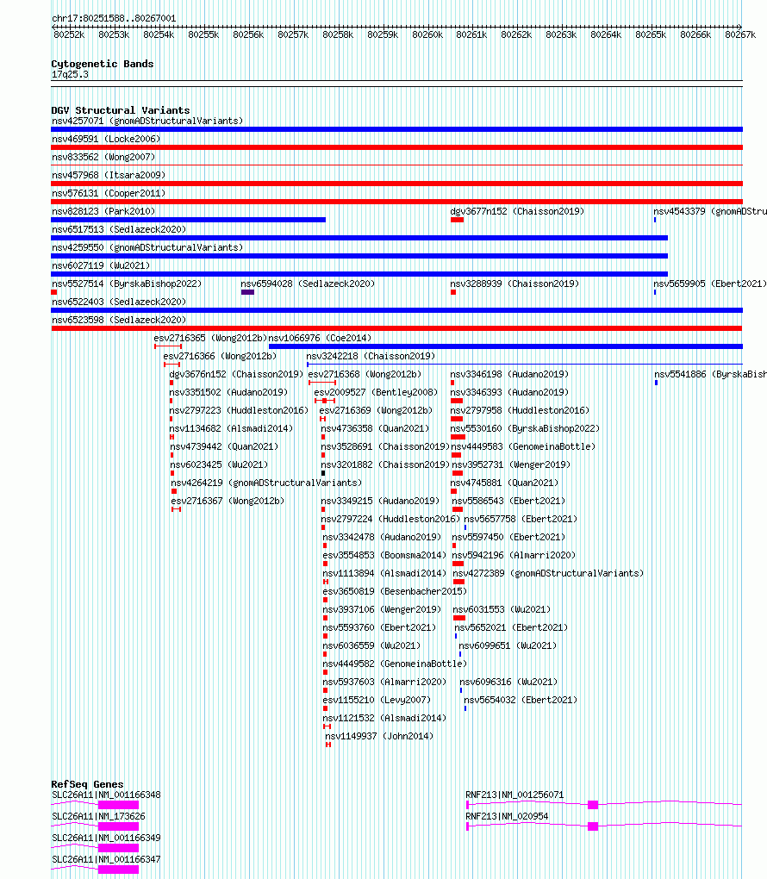Click red bar under dgv3677n152

pos(457,220)
